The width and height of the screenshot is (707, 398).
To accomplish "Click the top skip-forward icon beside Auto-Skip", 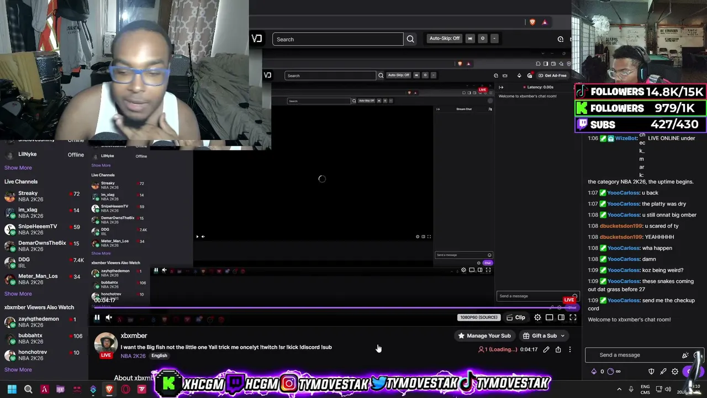I will click(470, 39).
